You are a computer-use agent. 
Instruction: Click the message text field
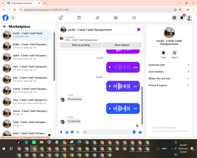coord(107,132)
